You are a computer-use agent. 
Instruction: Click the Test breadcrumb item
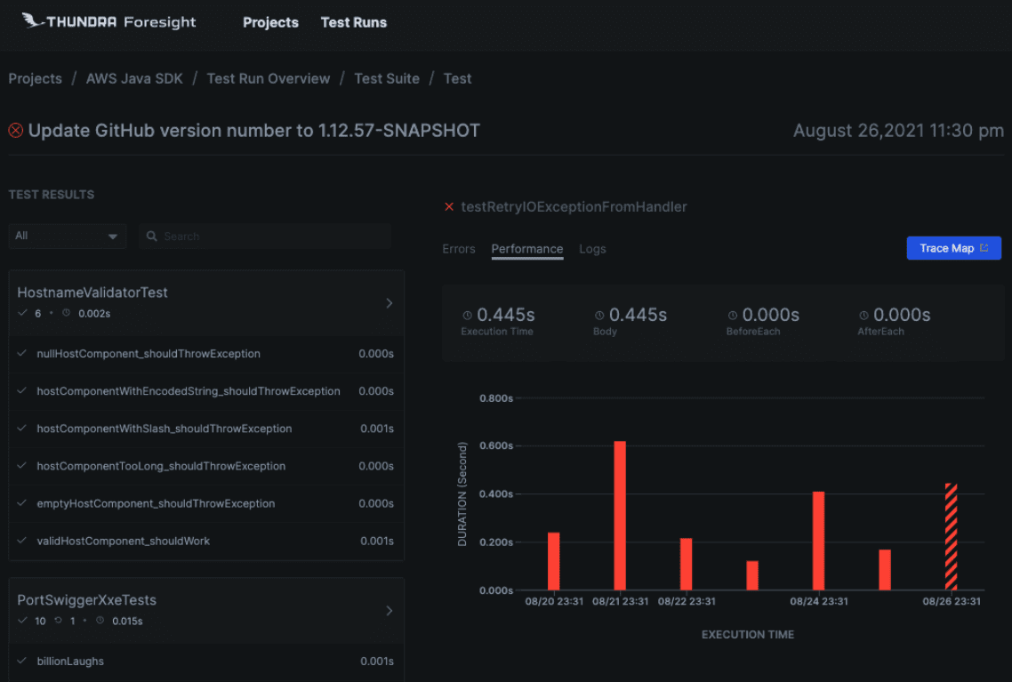point(458,79)
